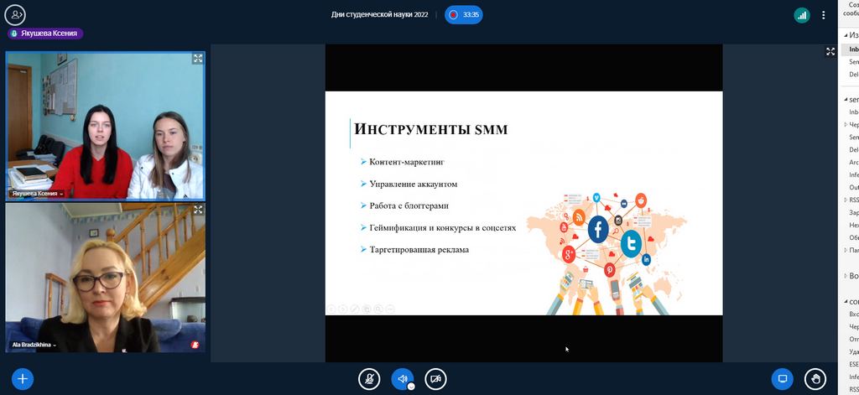Open the slideshow pen tool icon
The image size is (859, 395).
coord(355,309)
